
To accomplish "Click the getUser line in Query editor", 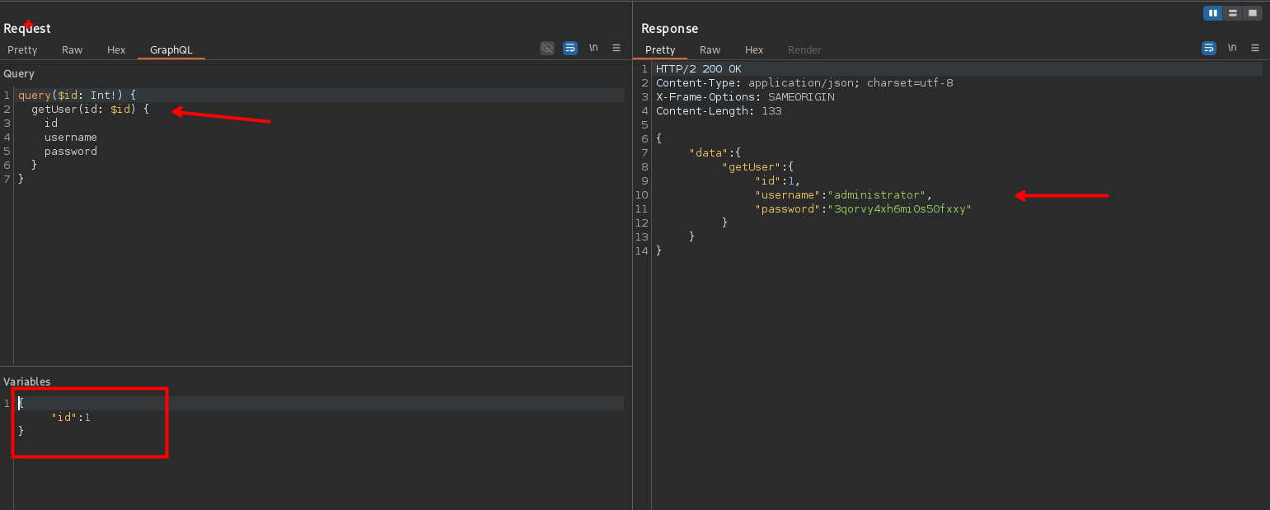I will pos(90,110).
